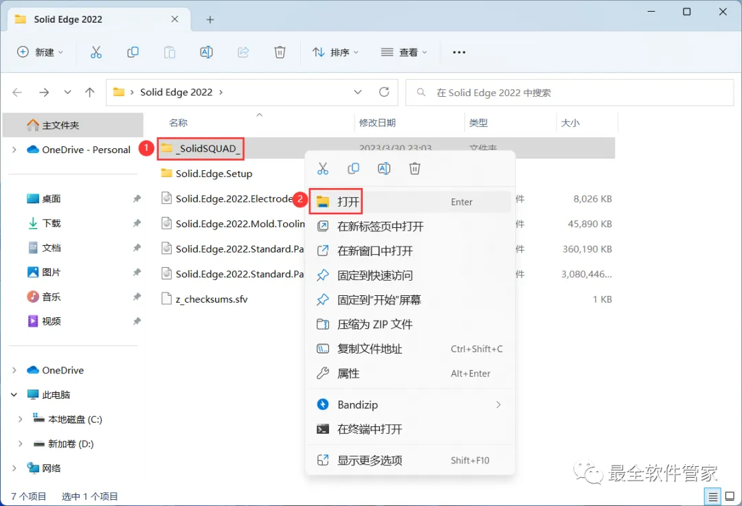Click the Rename icon in the toolbar

point(206,52)
